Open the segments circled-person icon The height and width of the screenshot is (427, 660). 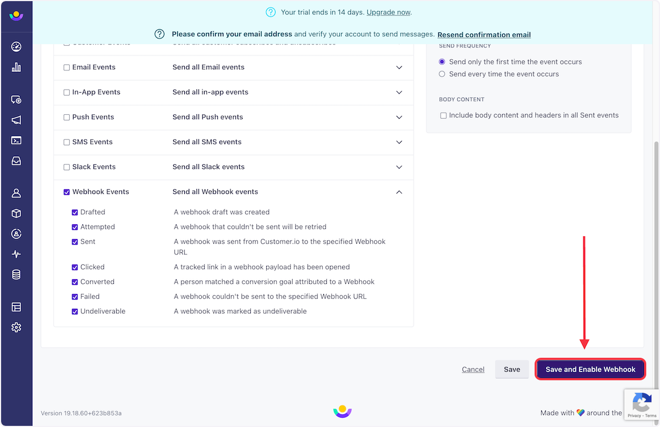[x=16, y=234]
